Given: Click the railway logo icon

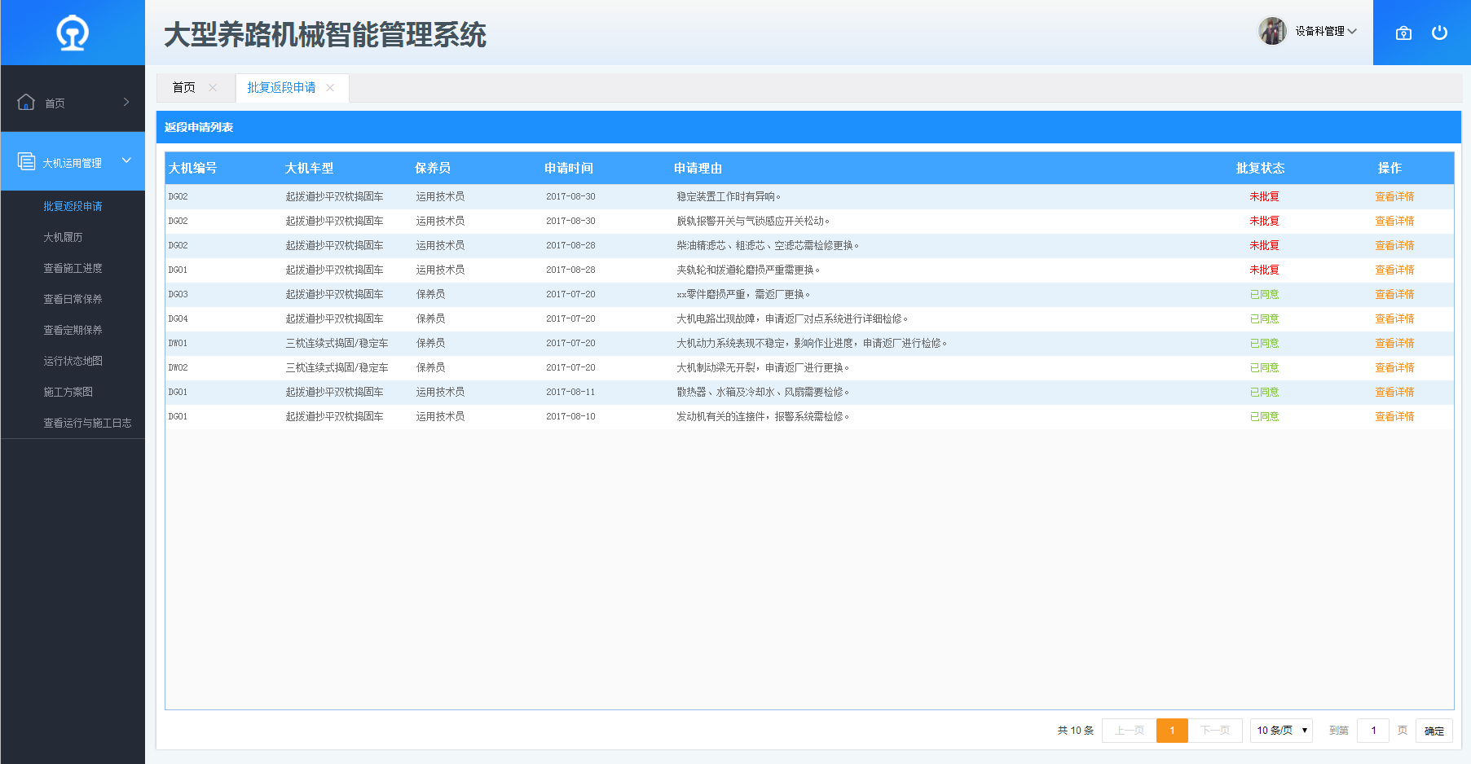Looking at the screenshot, I should coord(73,33).
